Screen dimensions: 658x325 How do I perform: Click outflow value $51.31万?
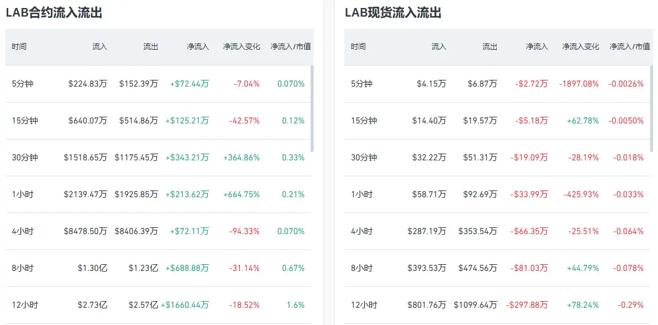tap(480, 158)
